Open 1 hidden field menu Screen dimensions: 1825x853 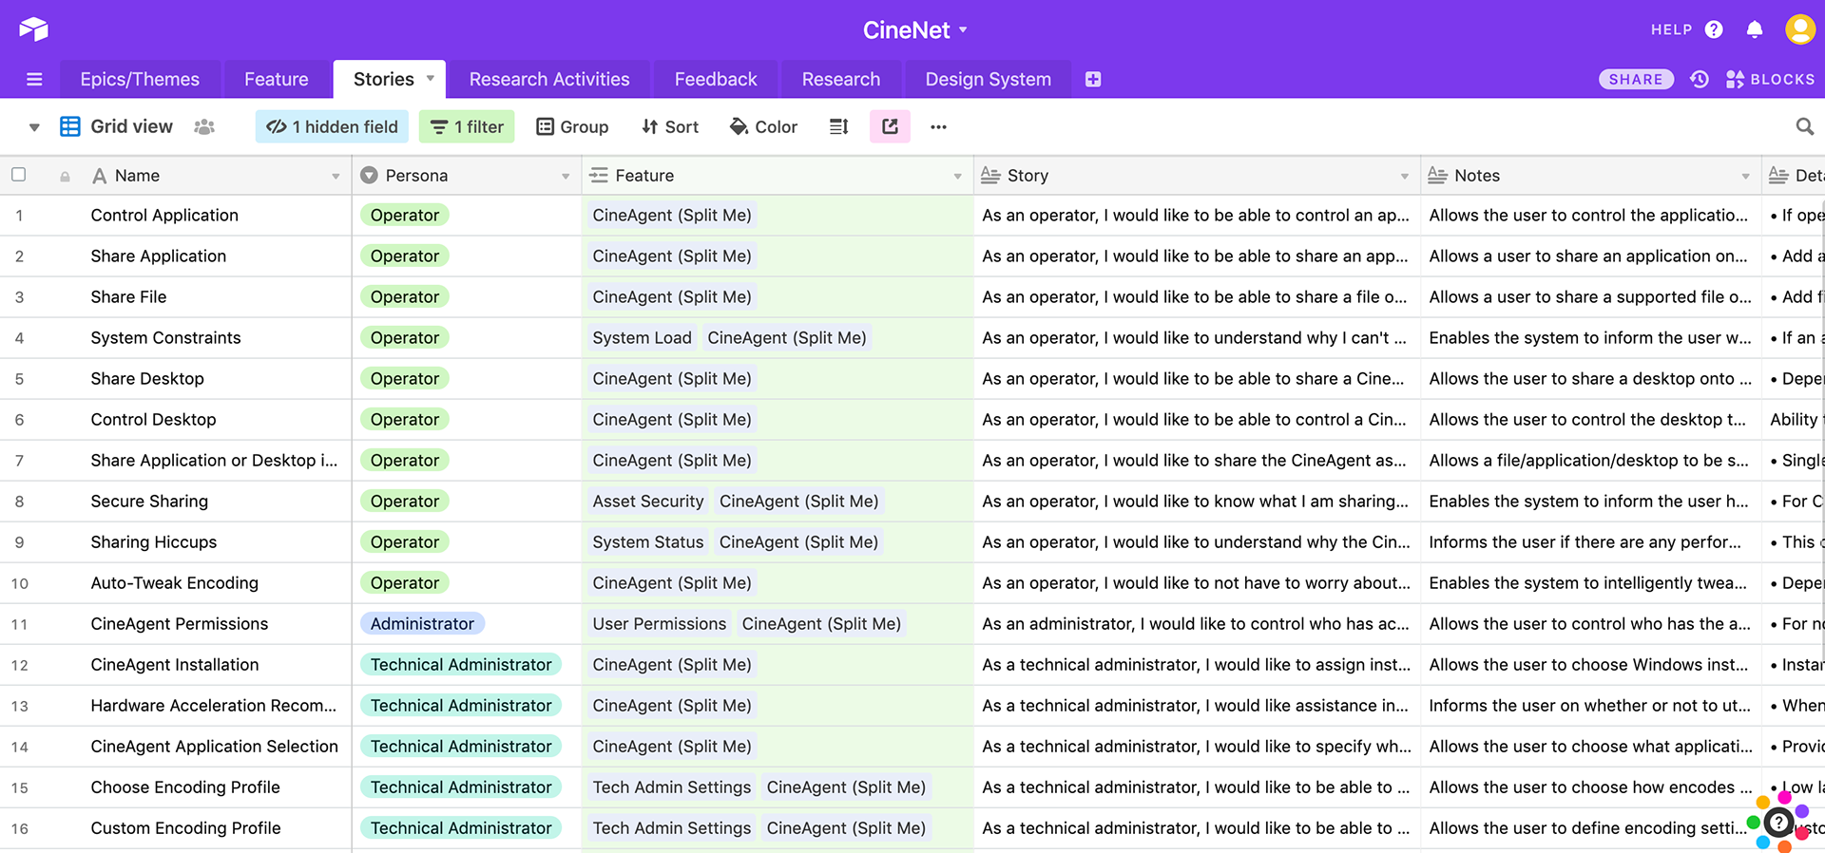tap(332, 126)
